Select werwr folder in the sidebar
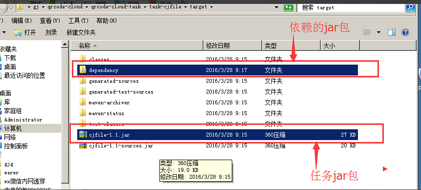This screenshot has height=190, width=421. [x=12, y=172]
